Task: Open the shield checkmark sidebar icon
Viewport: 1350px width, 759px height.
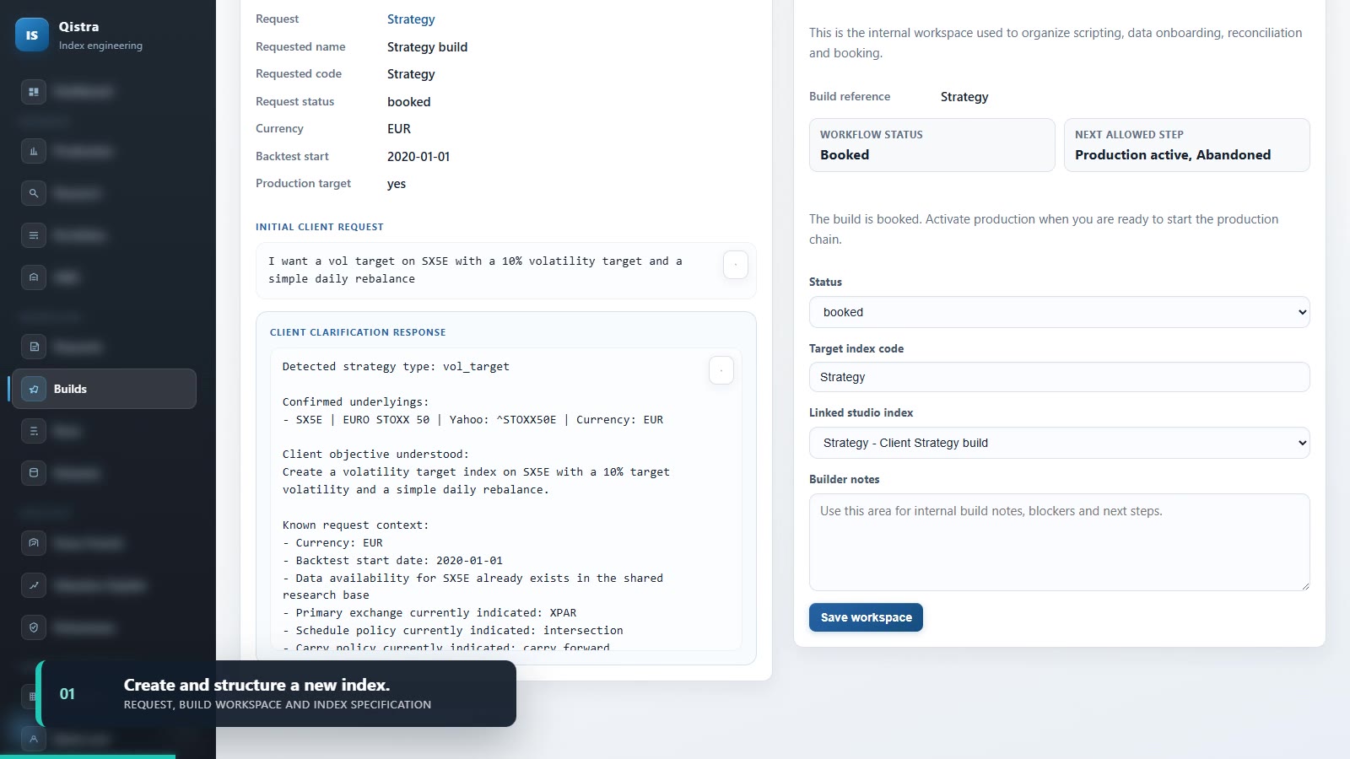Action: [34, 627]
